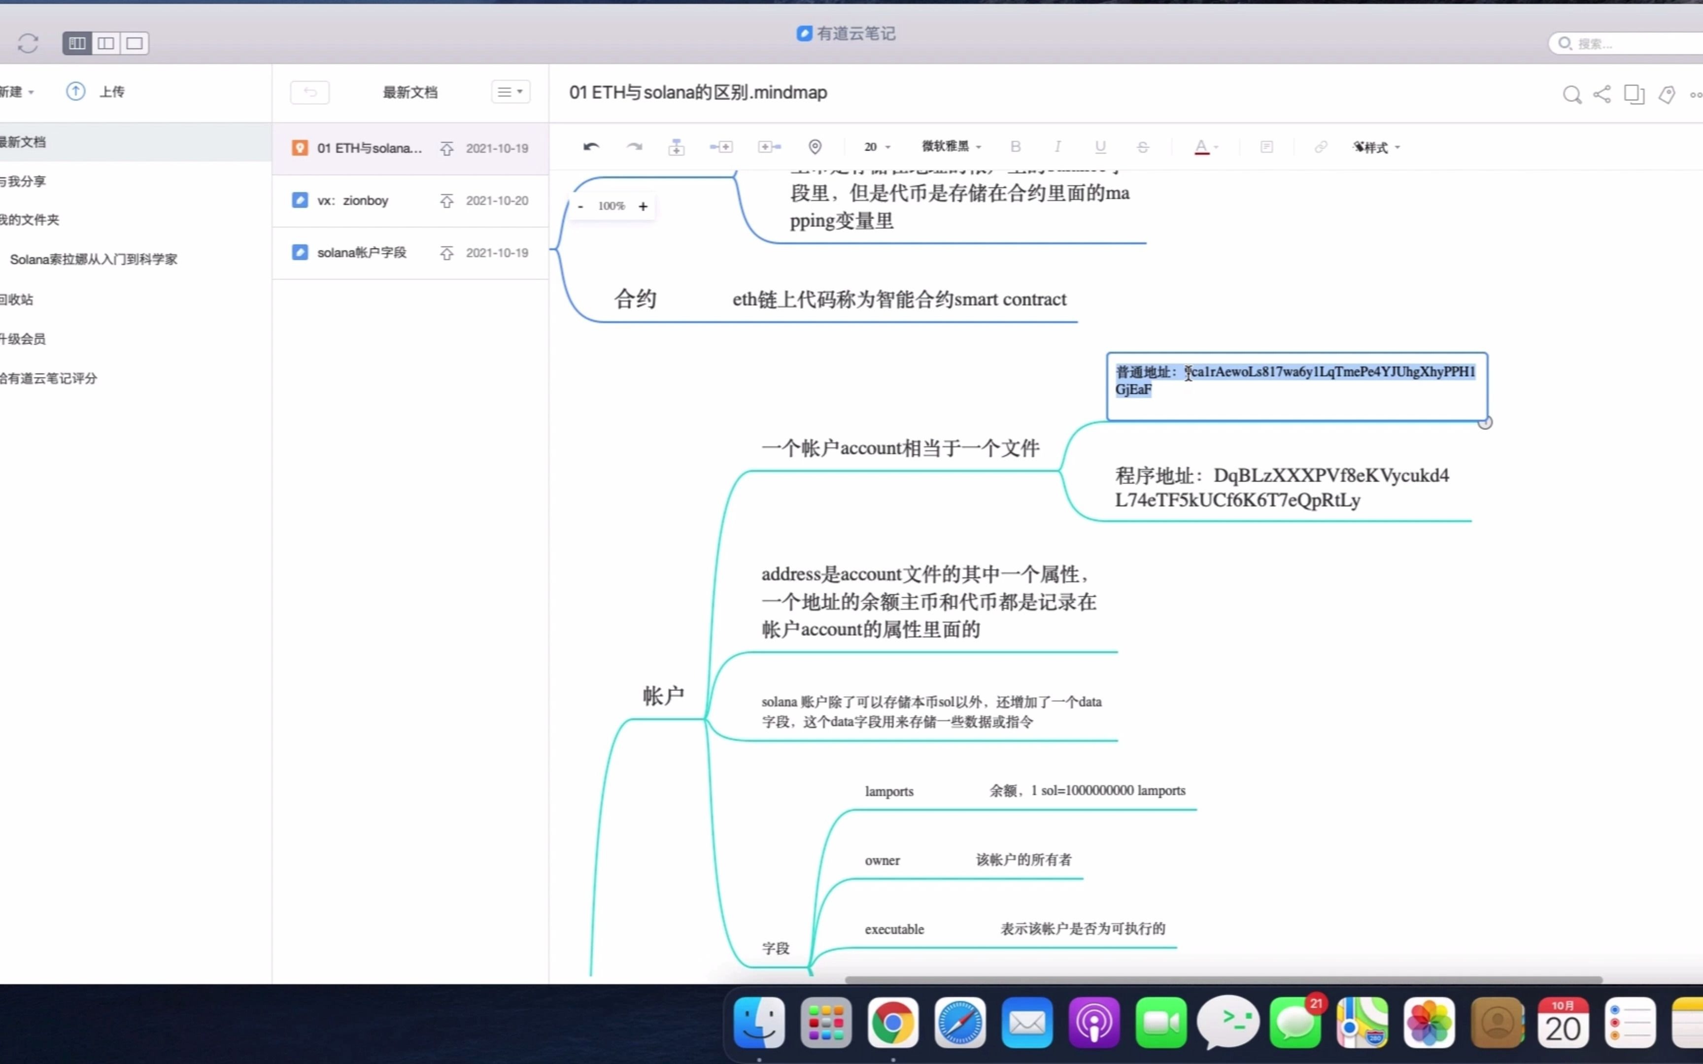Screen dimensions: 1703x1064
Task: Open the 微软雅黑 font dropdown
Action: pos(952,146)
